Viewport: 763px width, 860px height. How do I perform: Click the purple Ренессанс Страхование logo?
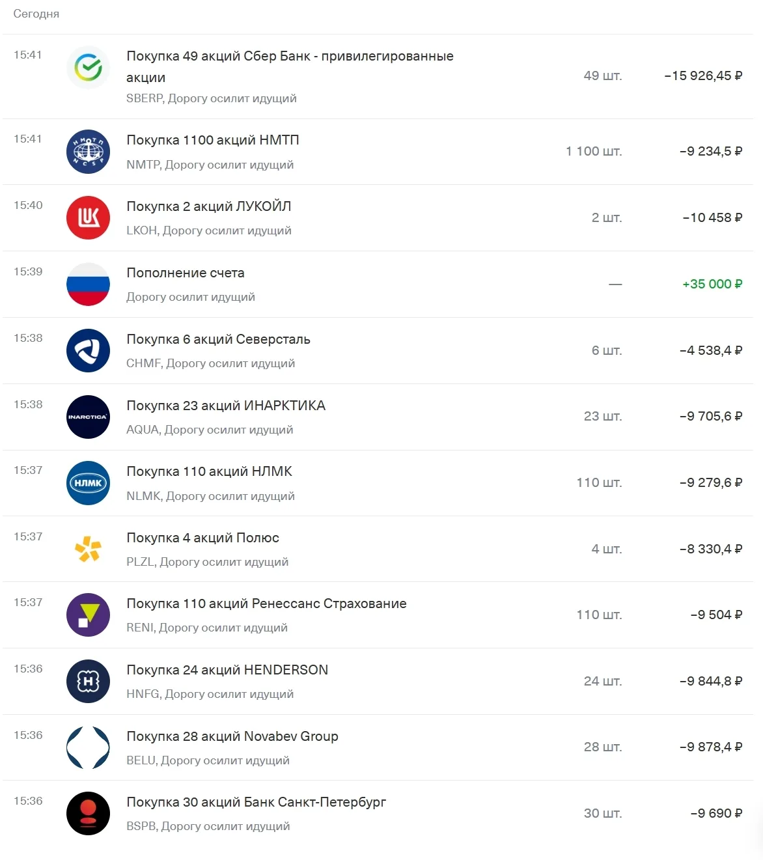88,615
